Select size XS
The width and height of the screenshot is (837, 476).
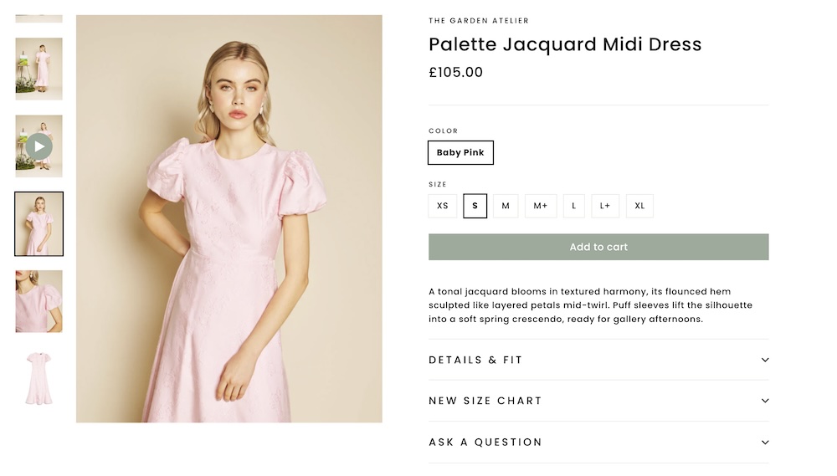tap(442, 206)
